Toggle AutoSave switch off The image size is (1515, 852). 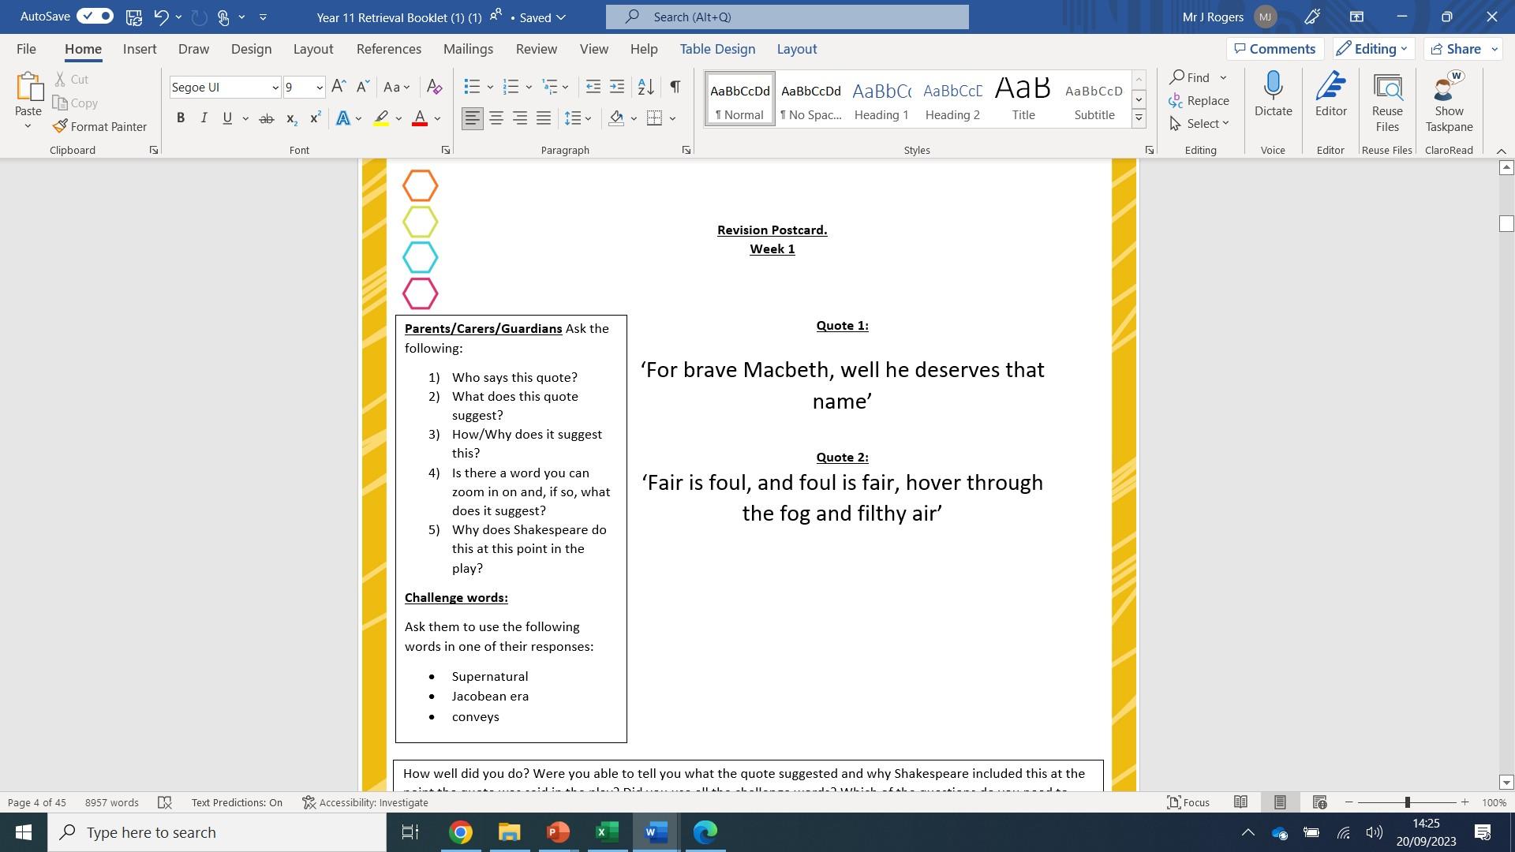(95, 17)
